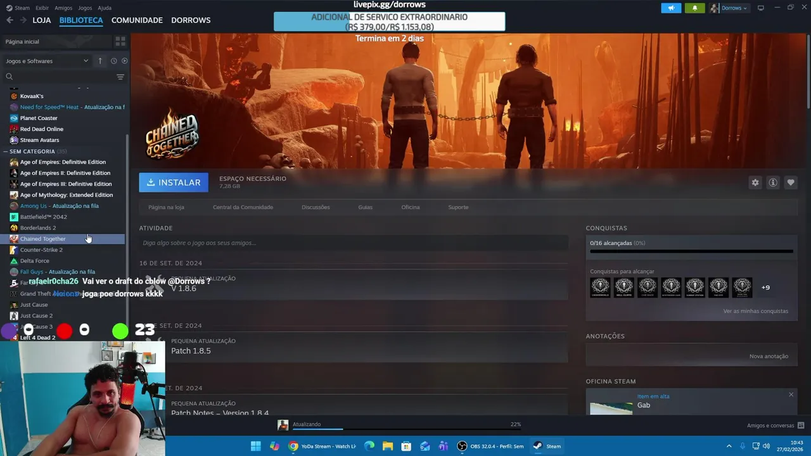Open the Dorrows account dropdown
The width and height of the screenshot is (811, 456).
(x=729, y=8)
